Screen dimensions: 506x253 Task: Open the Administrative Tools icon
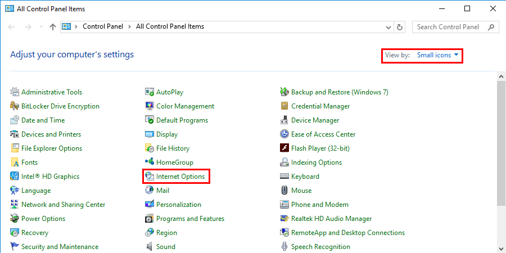tap(15, 92)
